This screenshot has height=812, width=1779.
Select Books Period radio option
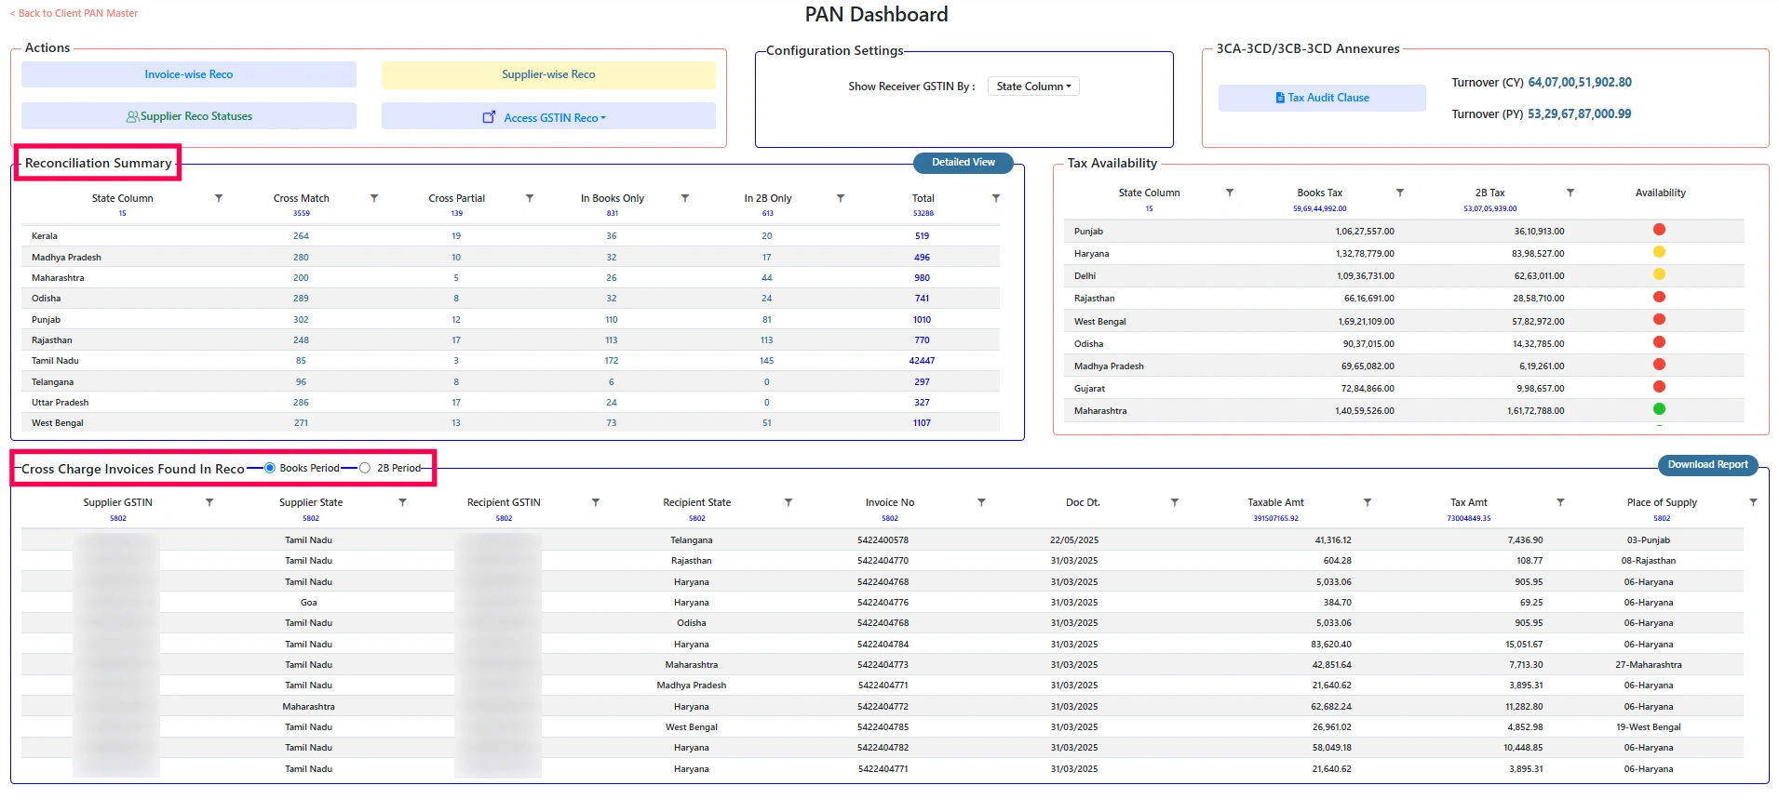[x=270, y=468]
